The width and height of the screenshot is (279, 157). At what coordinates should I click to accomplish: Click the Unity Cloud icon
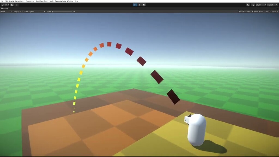click(11, 5)
